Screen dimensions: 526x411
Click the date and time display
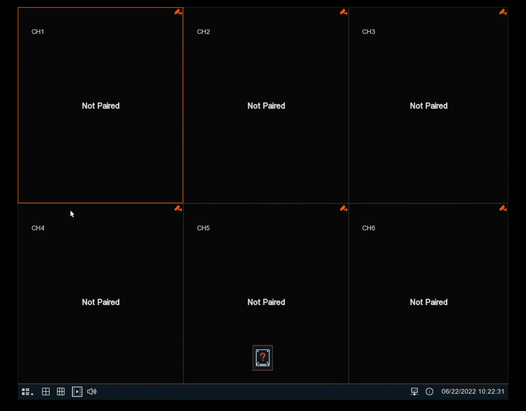click(x=473, y=392)
